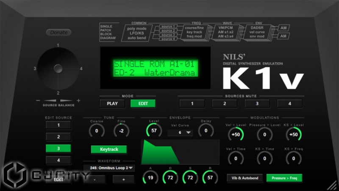The width and height of the screenshot is (339, 191).
Task: Switch to EDIT mode
Action: click(143, 103)
